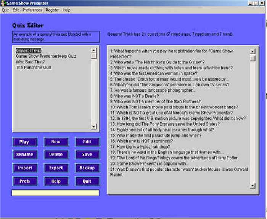This screenshot has height=219, width=267.
Task: Select question 9 about The Marx Brothers
Action: [x=156, y=102]
